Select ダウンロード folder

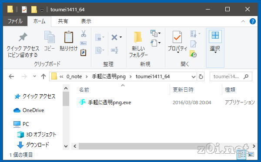pos(33,145)
